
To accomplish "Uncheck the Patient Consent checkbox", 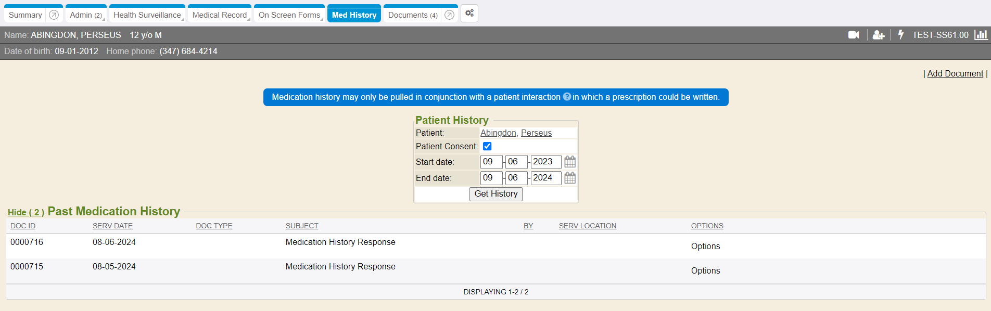I will pos(487,146).
